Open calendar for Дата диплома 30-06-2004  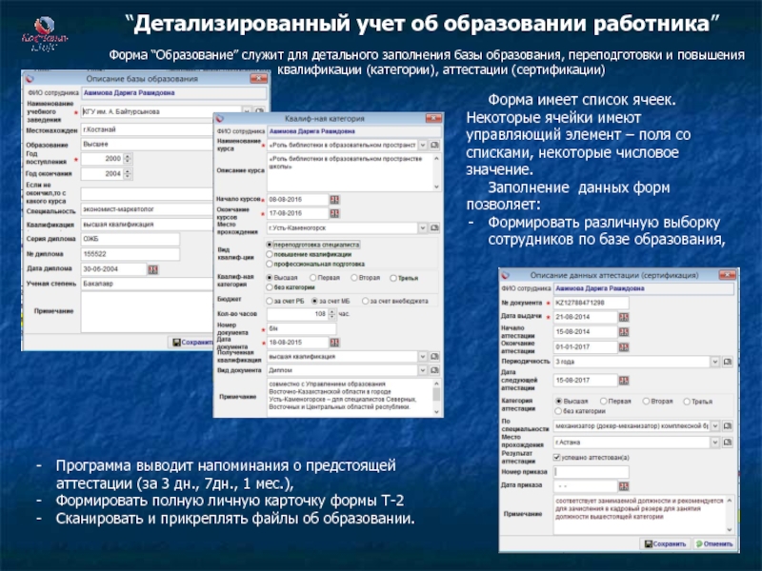point(153,269)
